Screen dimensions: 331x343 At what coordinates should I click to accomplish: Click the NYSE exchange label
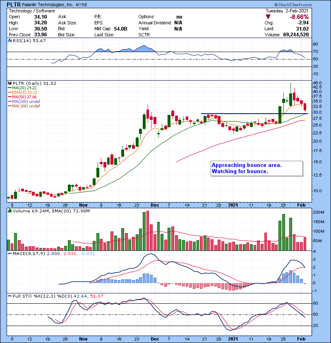(x=81, y=5)
